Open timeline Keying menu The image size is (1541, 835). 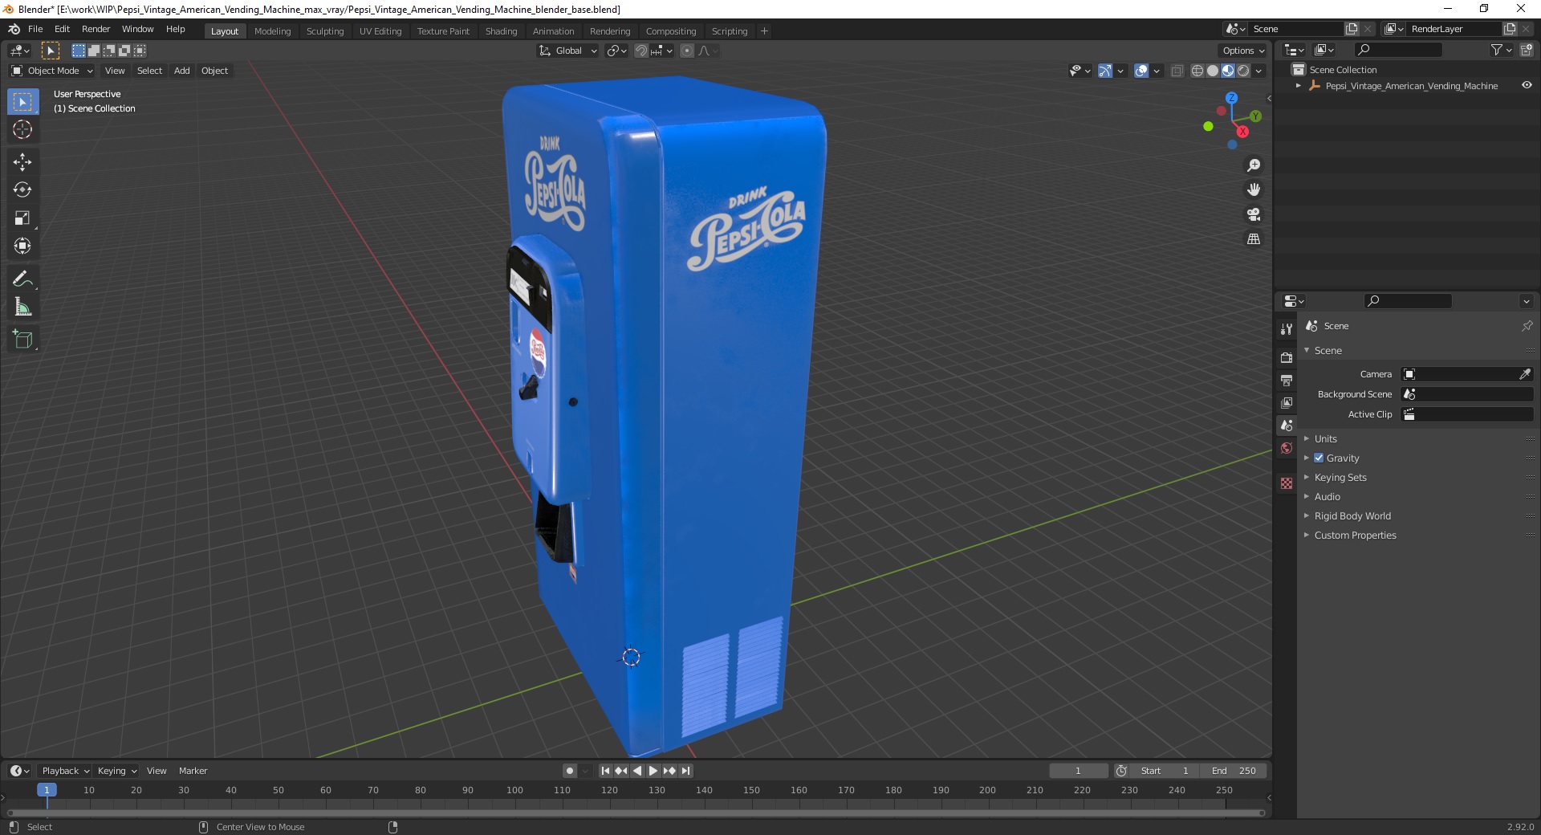point(116,771)
